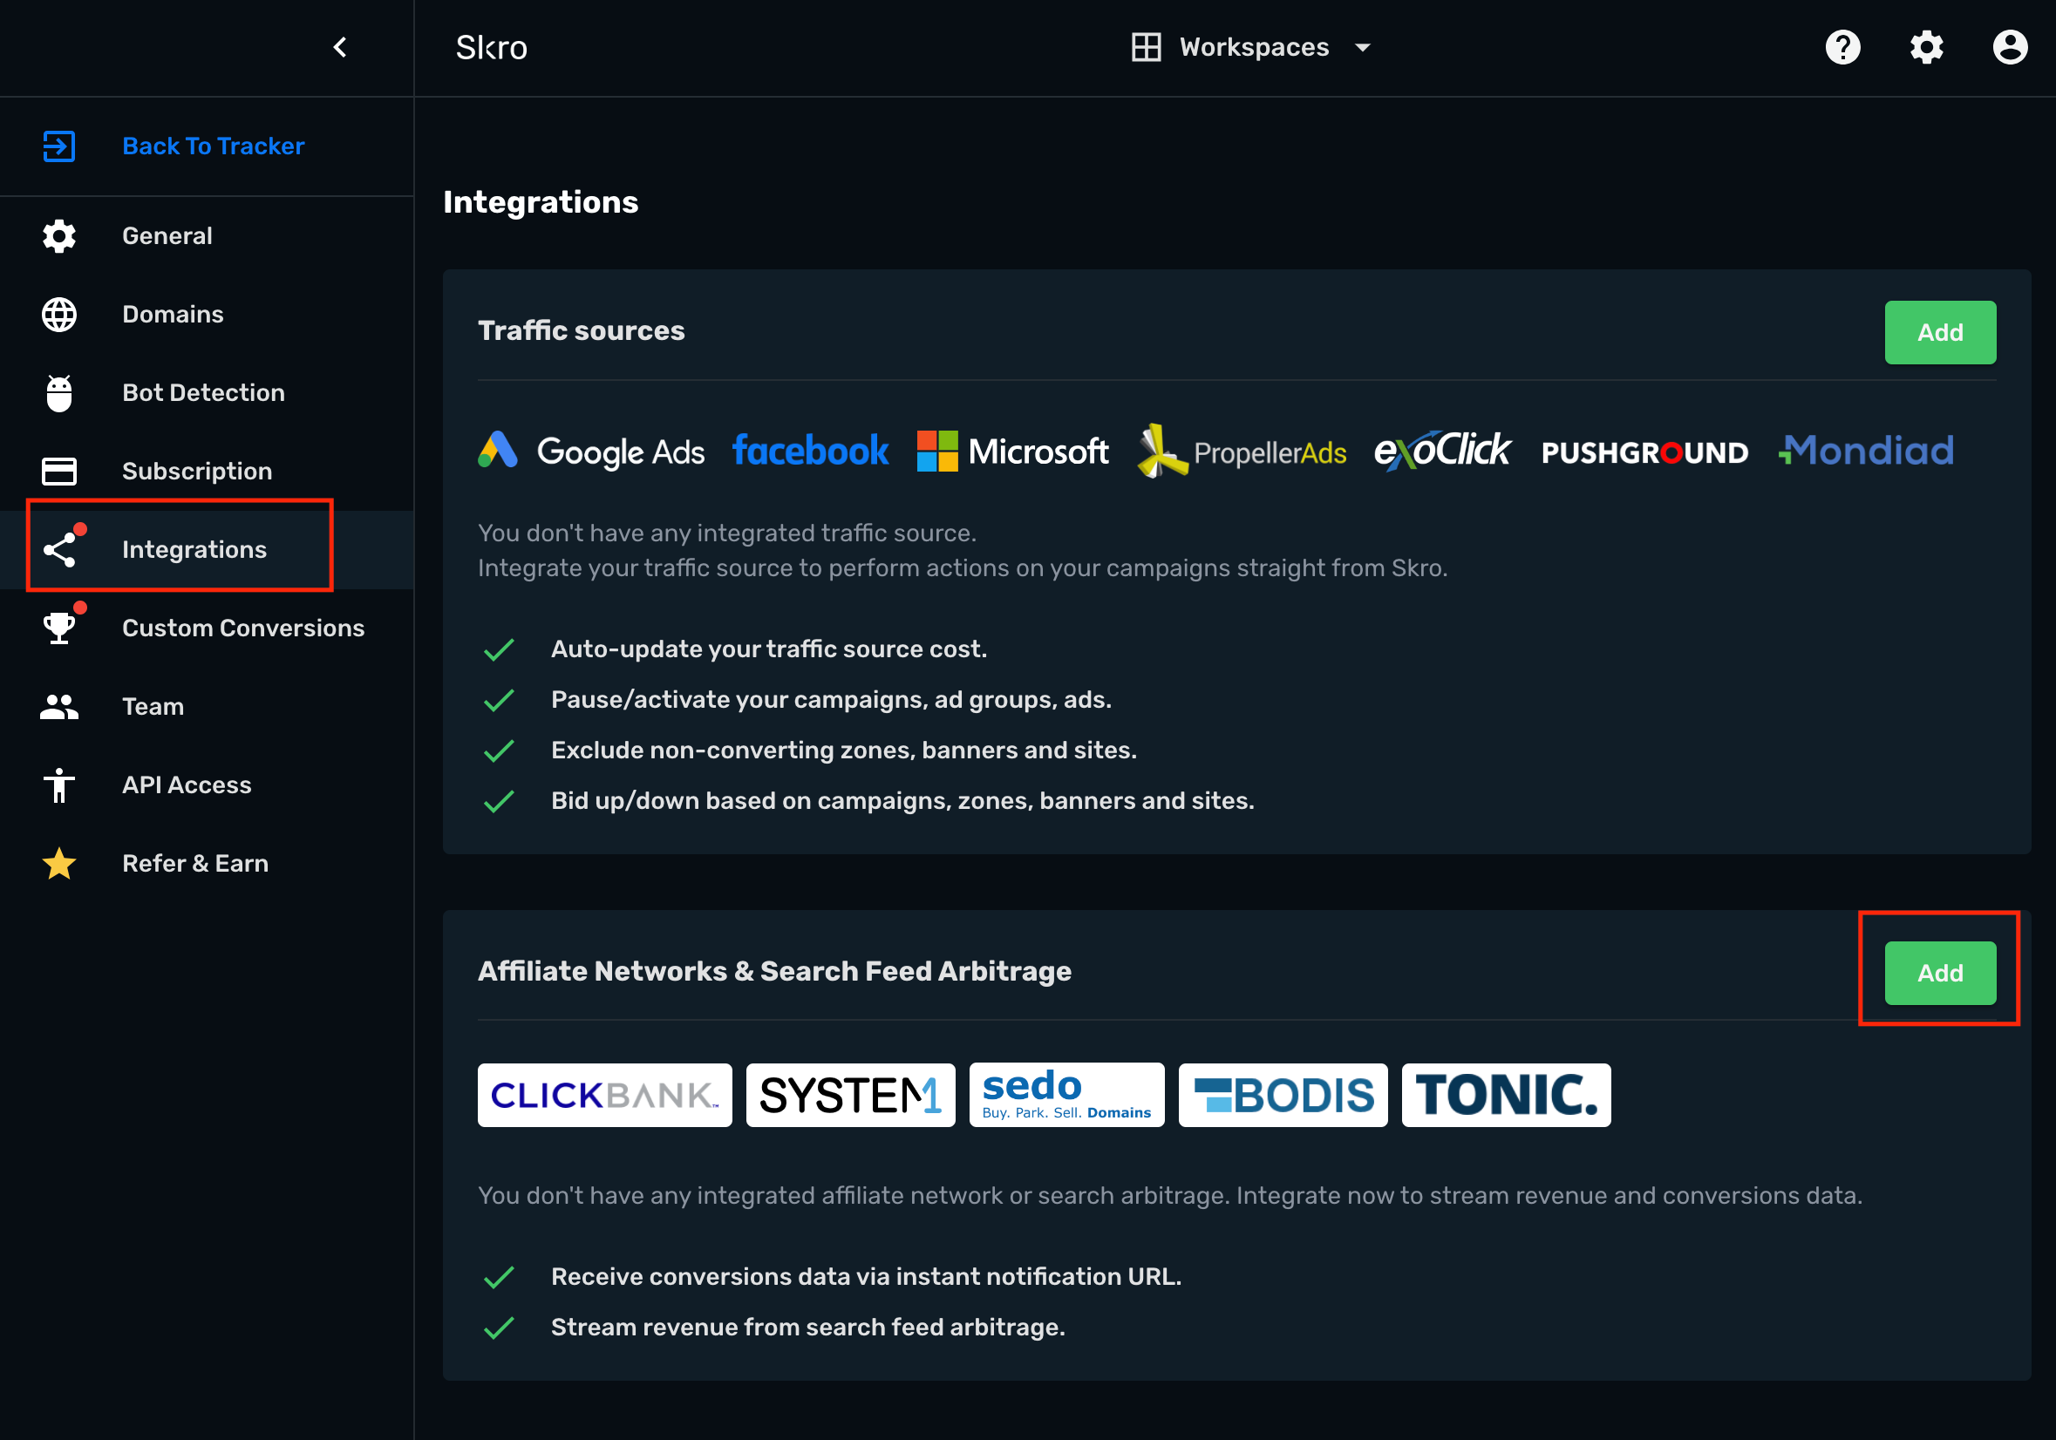Click the Subscription card icon
Image resolution: width=2056 pixels, height=1440 pixels.
pyautogui.click(x=59, y=471)
